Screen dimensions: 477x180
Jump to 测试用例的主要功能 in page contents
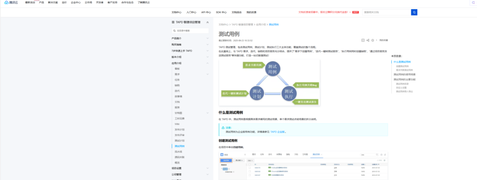click(405, 79)
